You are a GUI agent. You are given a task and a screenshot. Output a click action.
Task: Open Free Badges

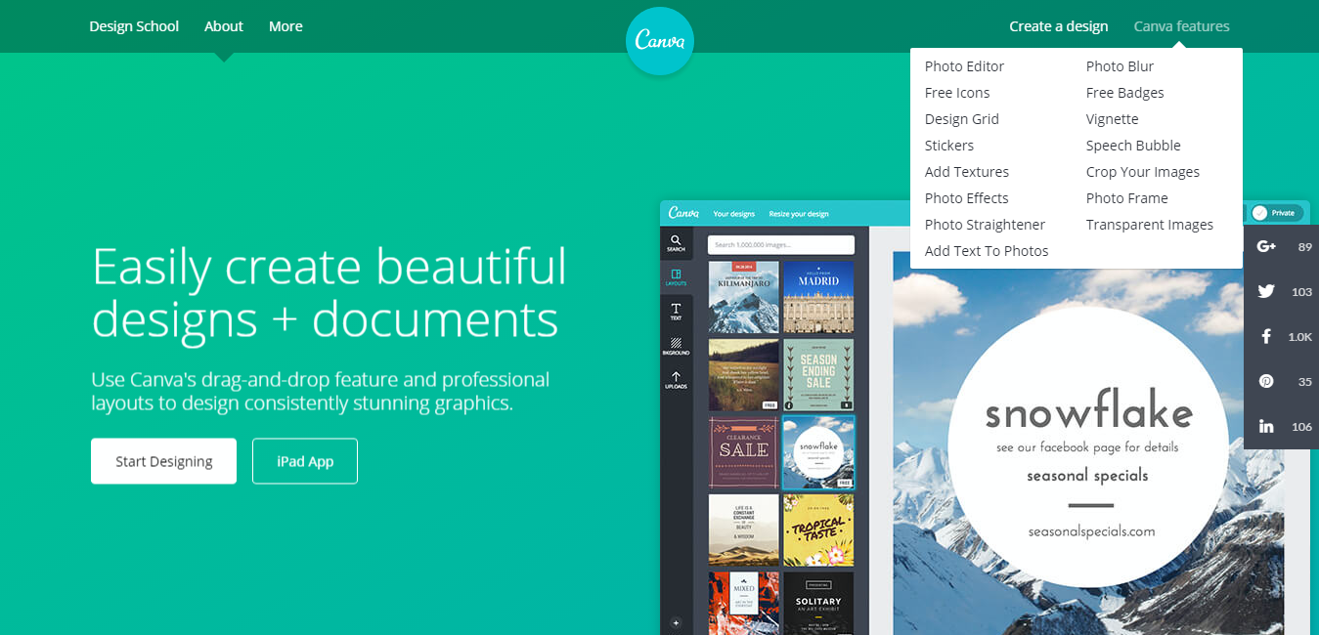1125,93
